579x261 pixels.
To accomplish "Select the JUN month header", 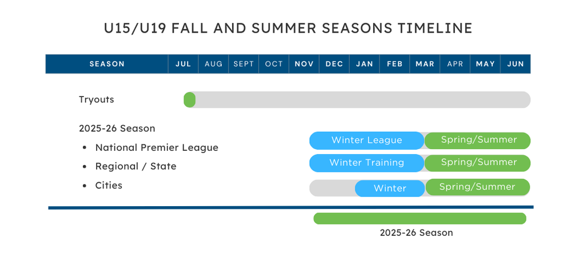I will (x=516, y=64).
